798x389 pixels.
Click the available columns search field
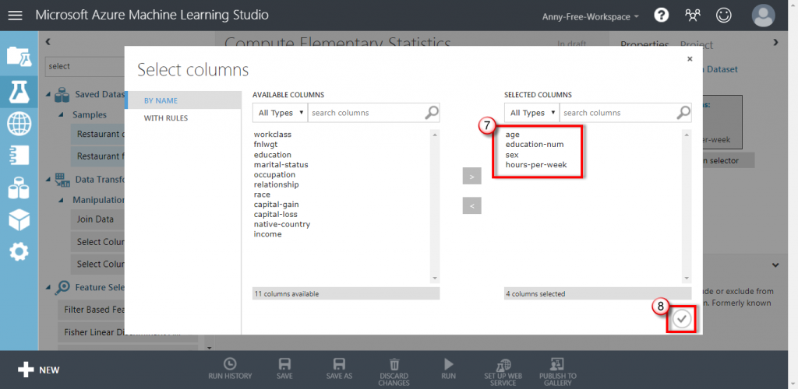366,113
